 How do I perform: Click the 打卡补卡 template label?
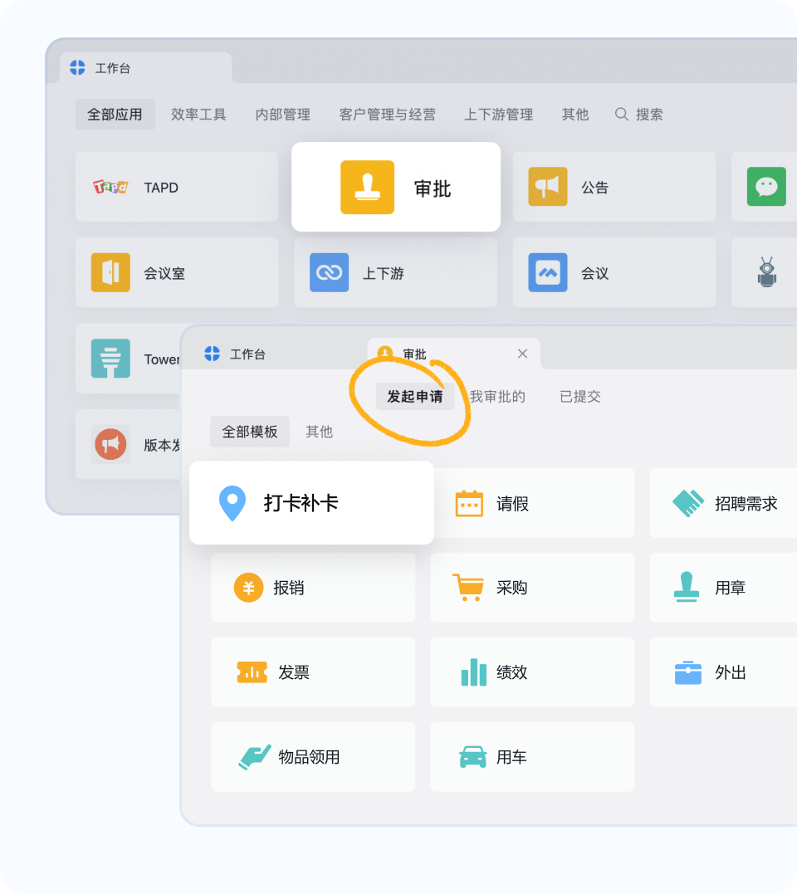[x=301, y=503]
